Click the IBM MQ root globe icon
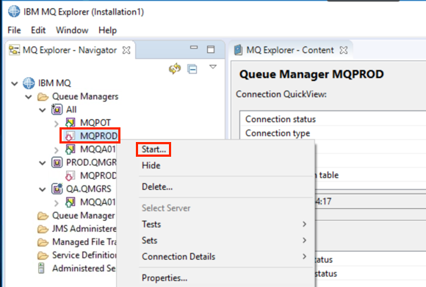Image resolution: width=426 pixels, height=287 pixels. (x=29, y=83)
